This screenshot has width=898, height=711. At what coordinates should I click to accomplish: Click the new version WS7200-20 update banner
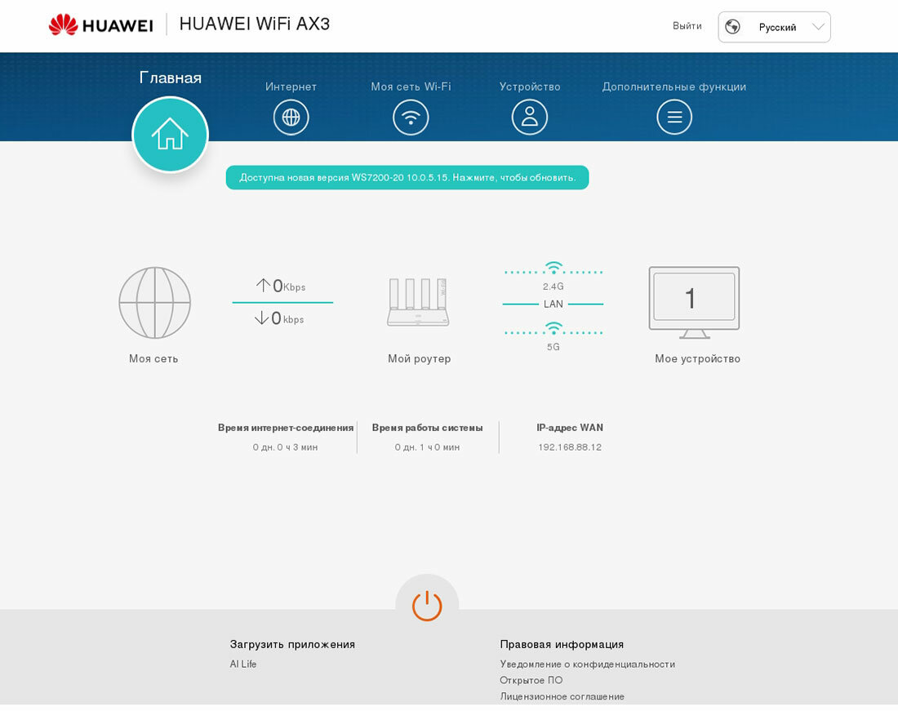pyautogui.click(x=407, y=177)
